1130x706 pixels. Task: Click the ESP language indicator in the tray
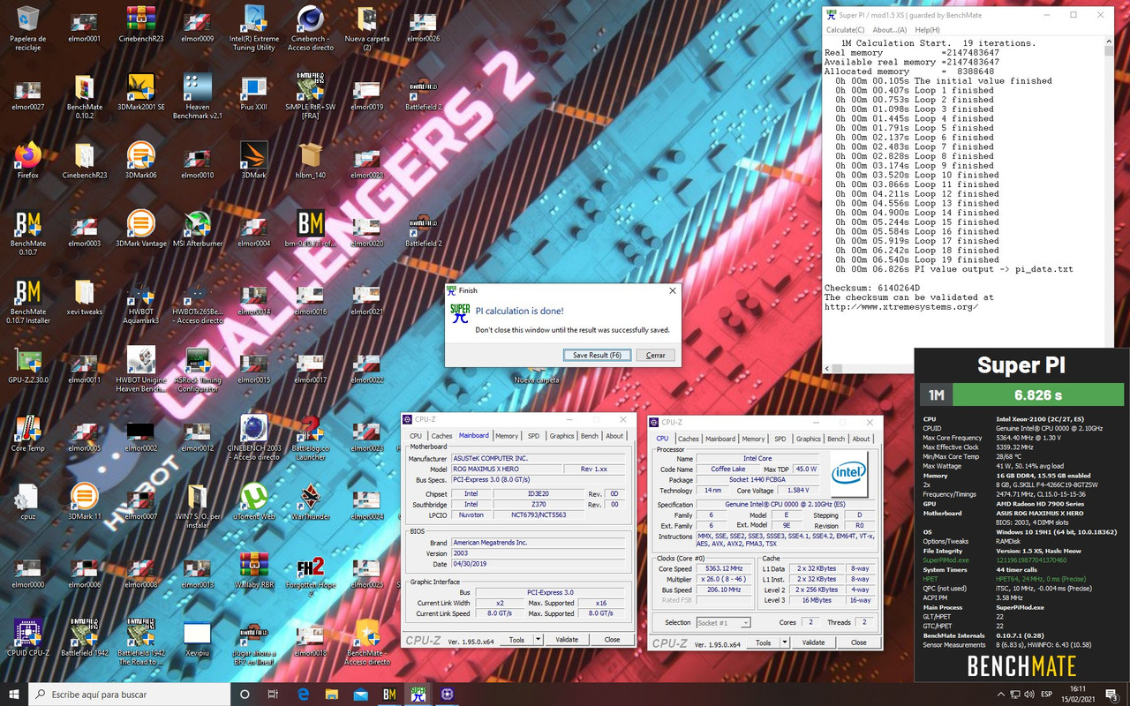[x=1045, y=695]
